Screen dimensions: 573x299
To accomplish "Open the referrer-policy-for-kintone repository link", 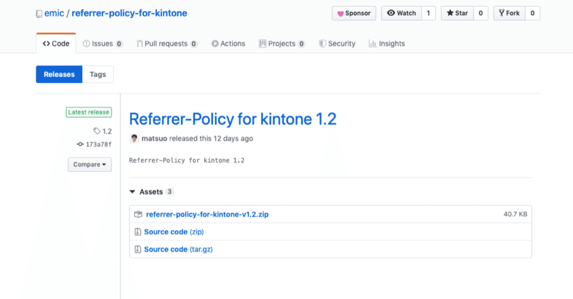I will [129, 13].
